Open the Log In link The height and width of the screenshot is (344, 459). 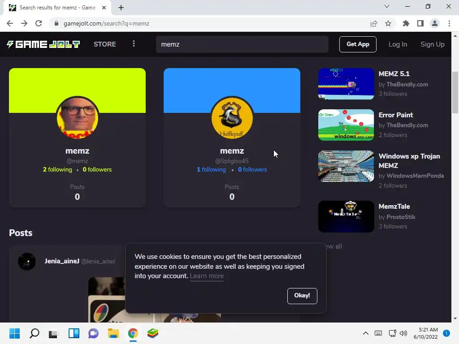click(398, 44)
